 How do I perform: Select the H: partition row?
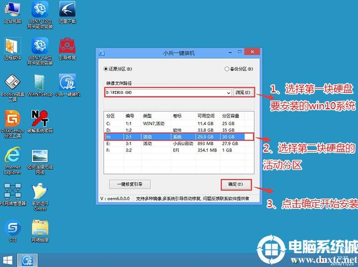click(x=179, y=137)
